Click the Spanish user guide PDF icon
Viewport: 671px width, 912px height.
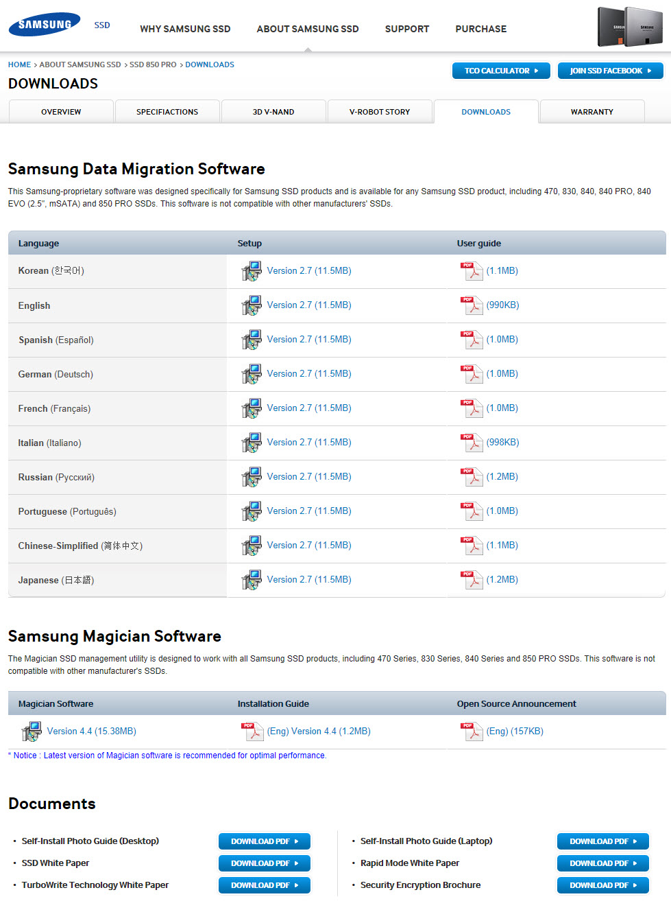tap(472, 340)
